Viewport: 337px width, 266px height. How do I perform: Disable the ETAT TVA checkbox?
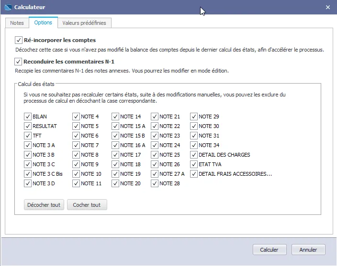pos(193,164)
